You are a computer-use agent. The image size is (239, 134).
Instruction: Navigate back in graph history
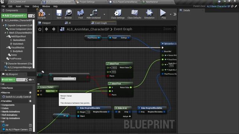pos(46,29)
